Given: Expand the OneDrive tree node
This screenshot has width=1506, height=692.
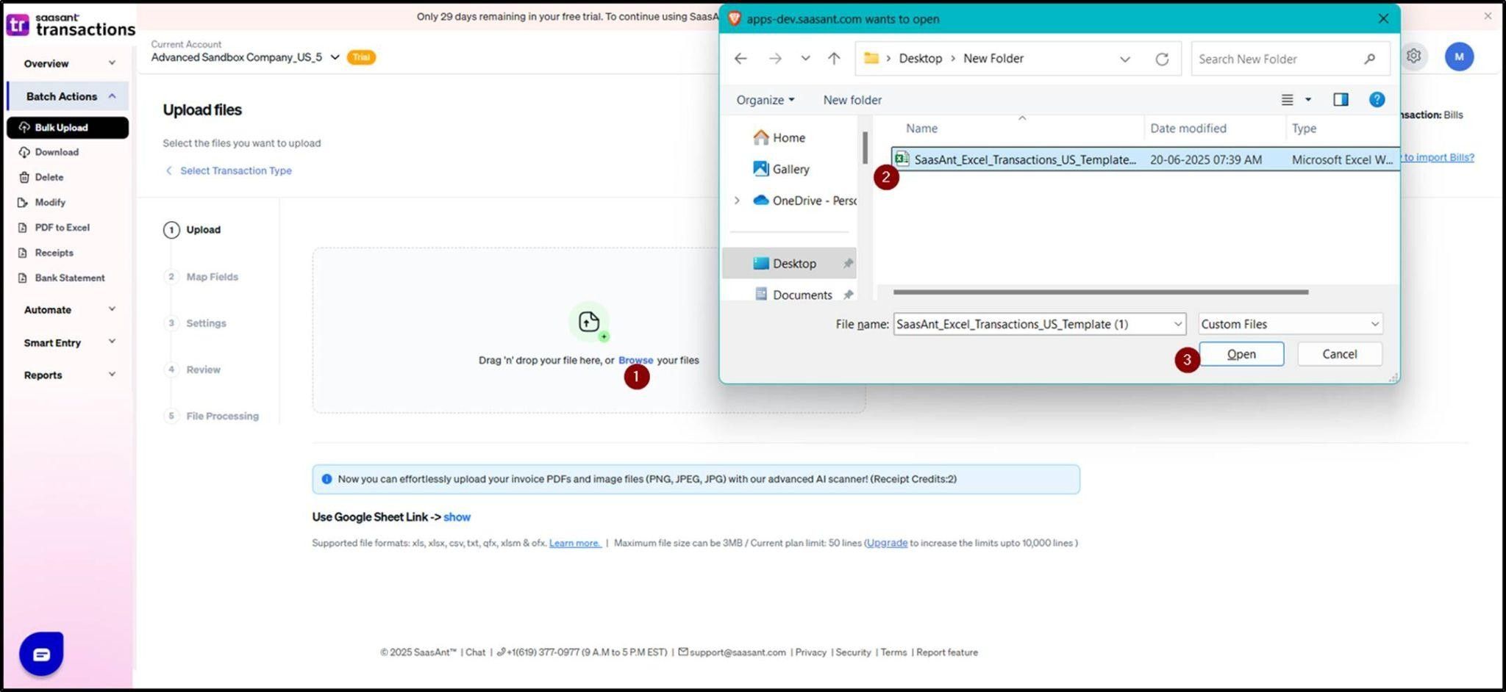Looking at the screenshot, I should pyautogui.click(x=737, y=201).
